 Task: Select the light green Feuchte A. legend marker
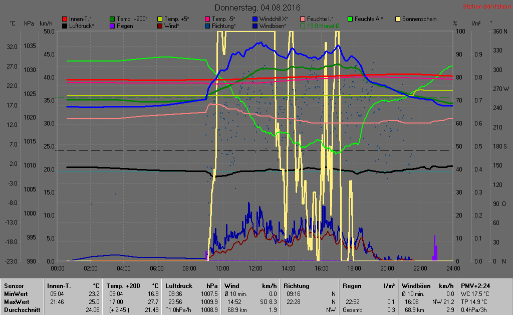tap(351, 19)
